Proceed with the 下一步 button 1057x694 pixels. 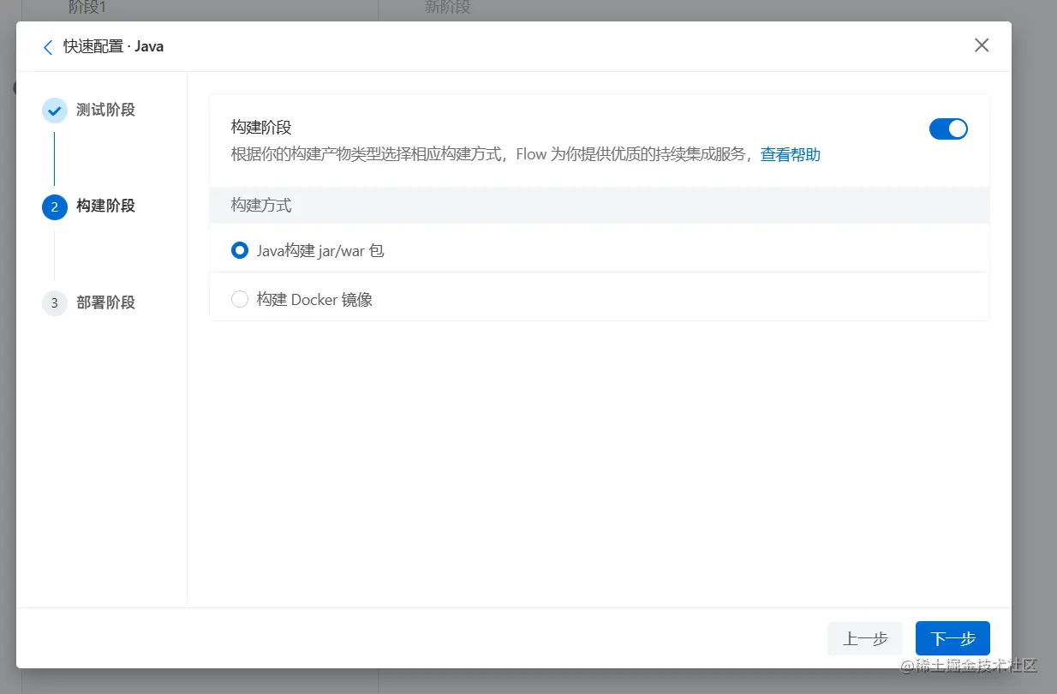pos(952,638)
